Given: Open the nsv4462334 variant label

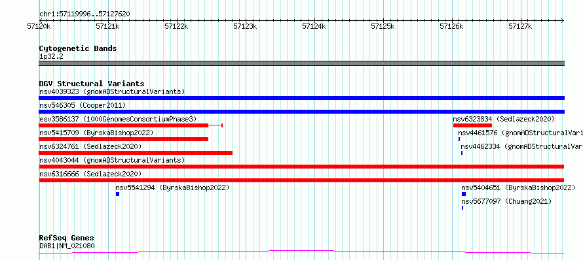Looking at the screenshot, I should point(522,146).
